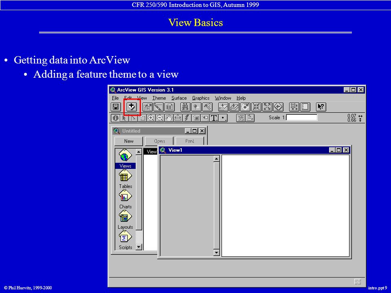The height and width of the screenshot is (293, 391).
Task: Click the outward arrows Zoom Out button
Action: tap(267, 107)
